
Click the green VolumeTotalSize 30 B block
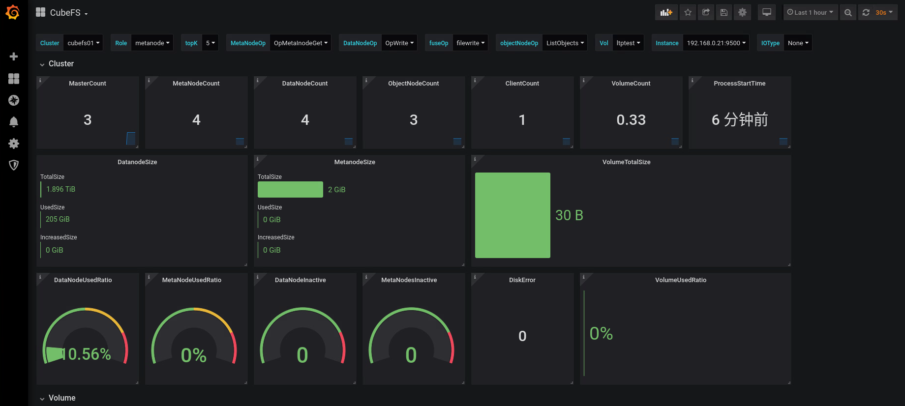coord(513,215)
